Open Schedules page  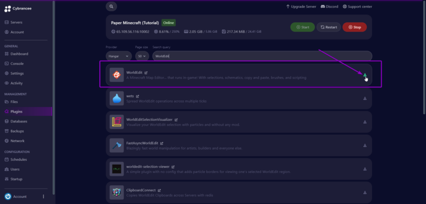point(16,160)
